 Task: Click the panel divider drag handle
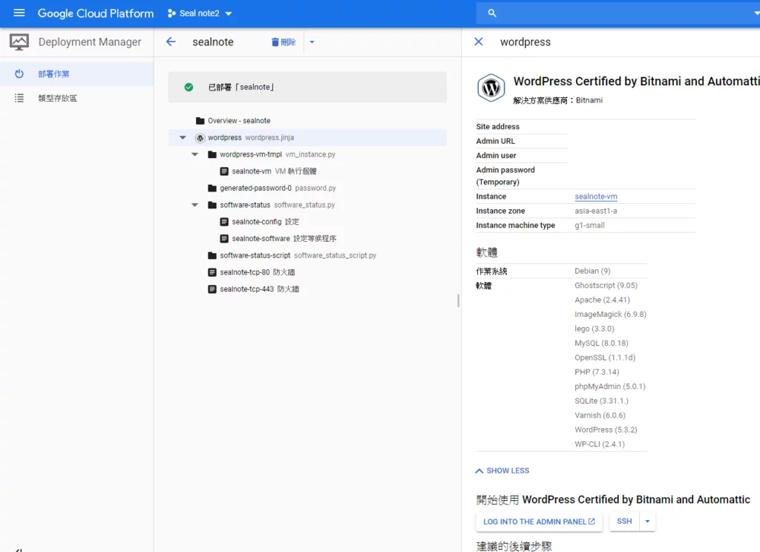coord(459,300)
